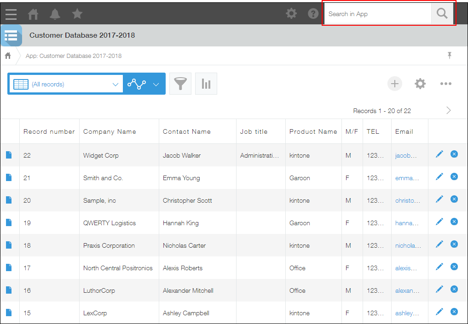Open the help question mark icon

coord(313,14)
